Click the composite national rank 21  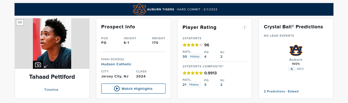(x=185, y=85)
